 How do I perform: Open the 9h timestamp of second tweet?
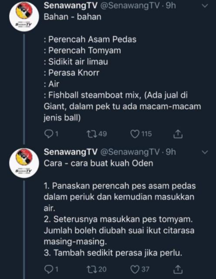(x=171, y=152)
